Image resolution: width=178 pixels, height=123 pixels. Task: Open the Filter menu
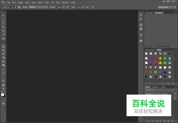(x=47, y=2)
